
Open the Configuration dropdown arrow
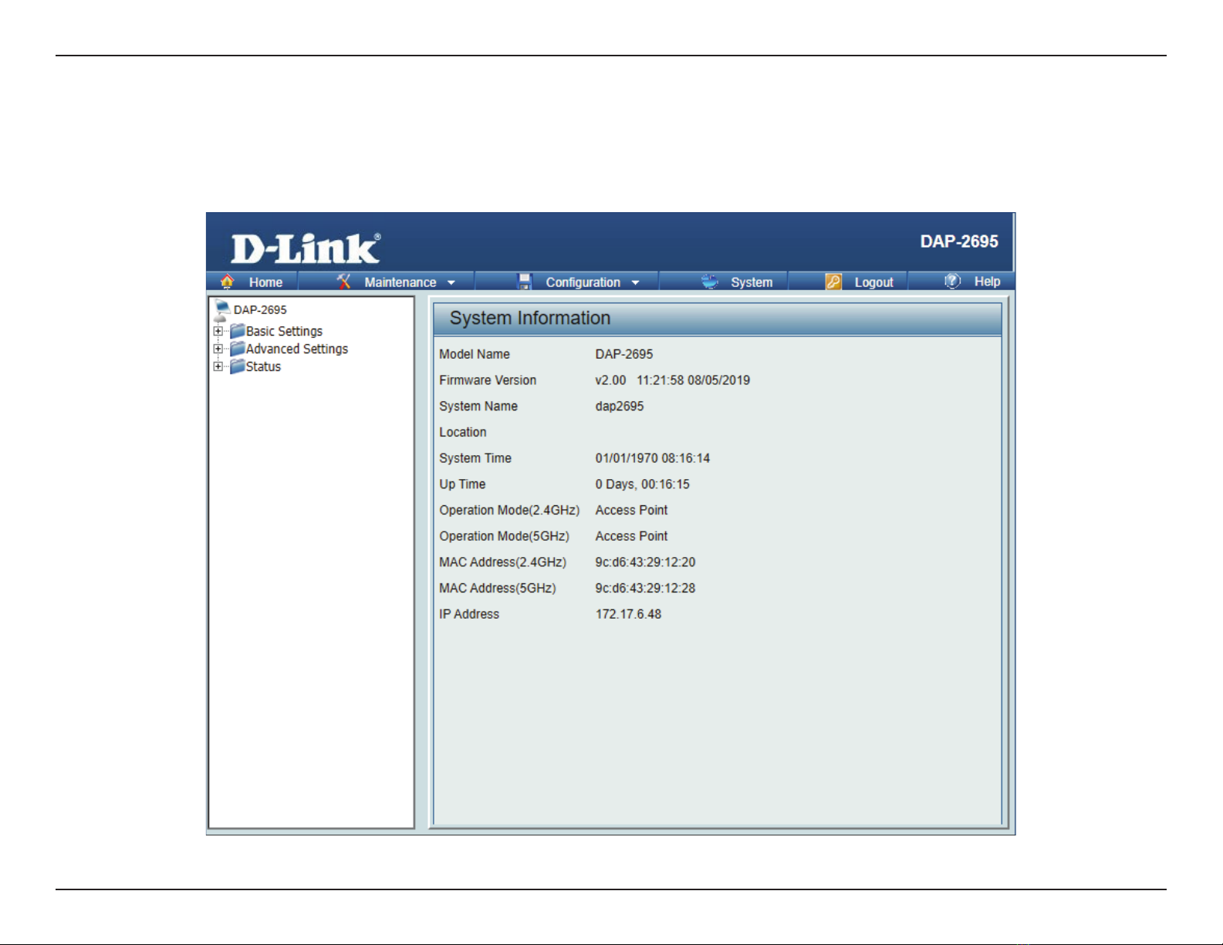tap(636, 283)
